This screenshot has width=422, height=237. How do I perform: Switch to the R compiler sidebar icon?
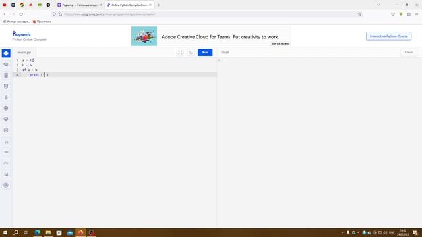pos(6,65)
